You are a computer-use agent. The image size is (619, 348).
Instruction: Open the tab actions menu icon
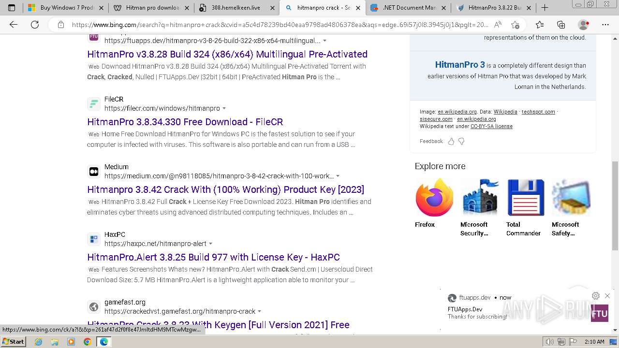pyautogui.click(x=12, y=8)
